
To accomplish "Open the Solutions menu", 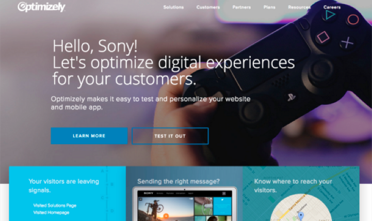I will (173, 7).
